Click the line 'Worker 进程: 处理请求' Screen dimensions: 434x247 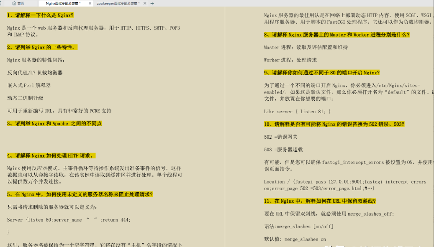pyautogui.click(x=290, y=60)
